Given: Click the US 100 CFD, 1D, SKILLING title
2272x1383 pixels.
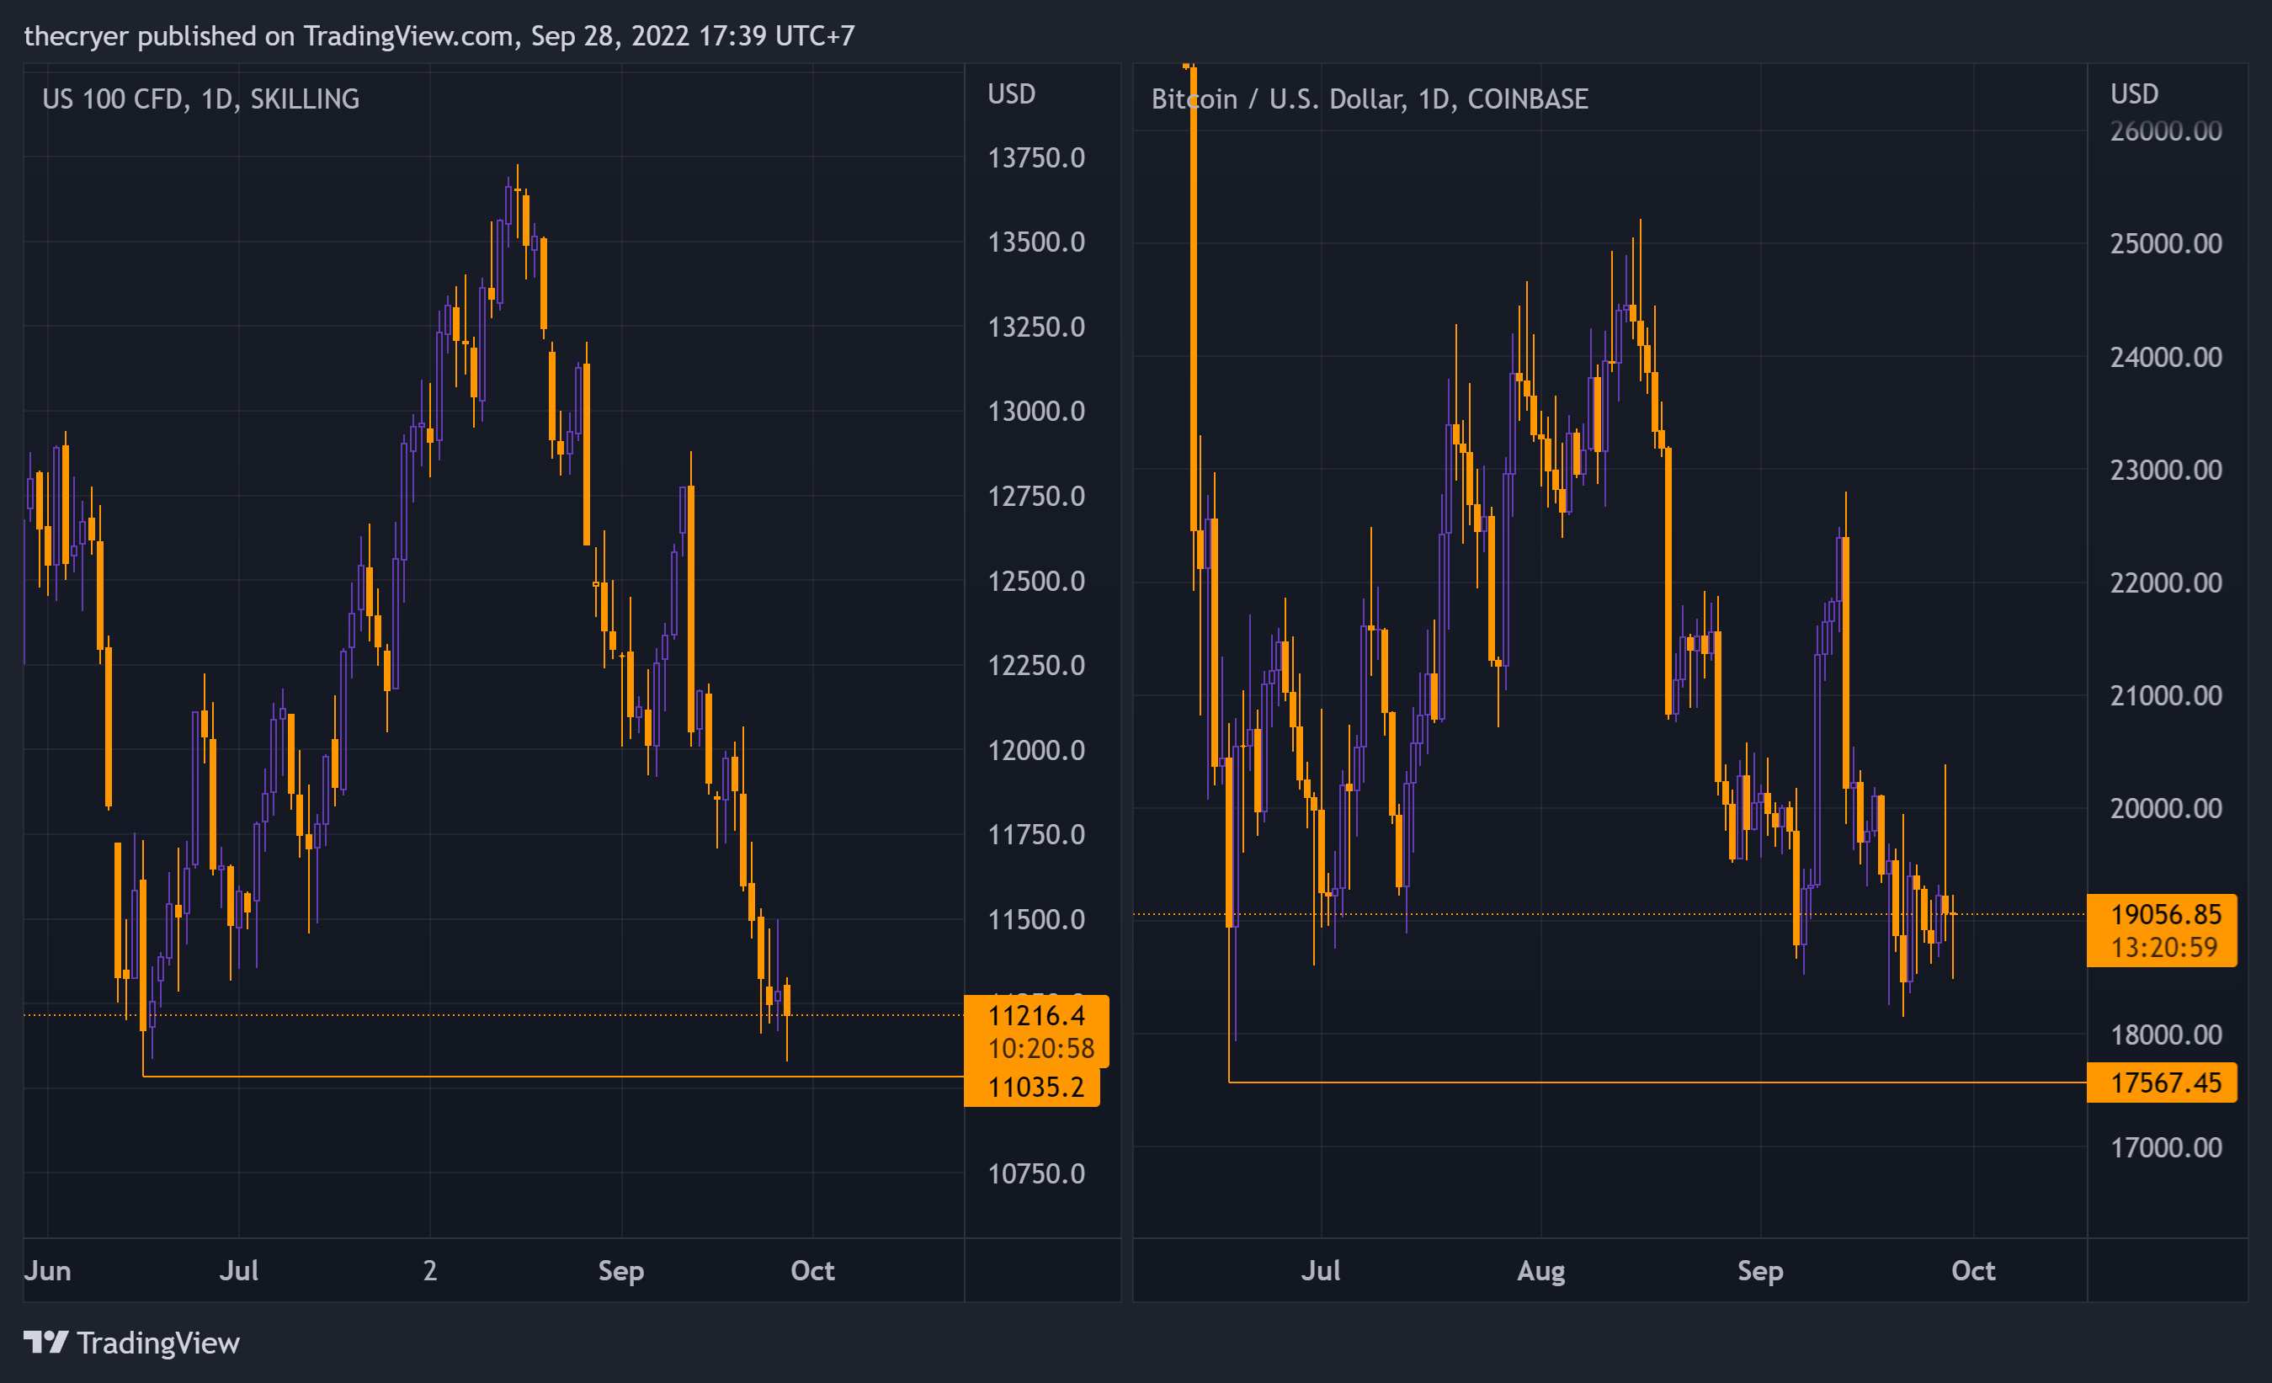Looking at the screenshot, I should 201,98.
